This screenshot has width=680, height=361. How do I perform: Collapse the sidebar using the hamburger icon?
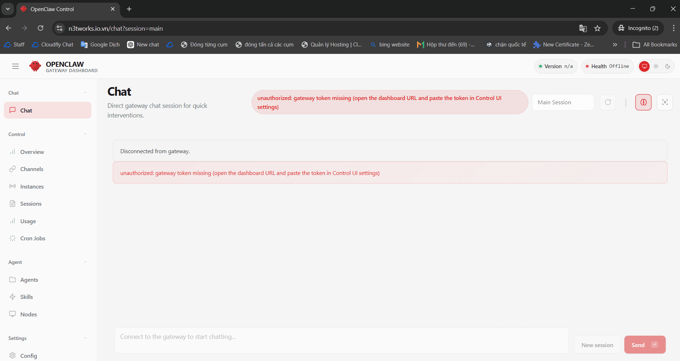click(15, 66)
